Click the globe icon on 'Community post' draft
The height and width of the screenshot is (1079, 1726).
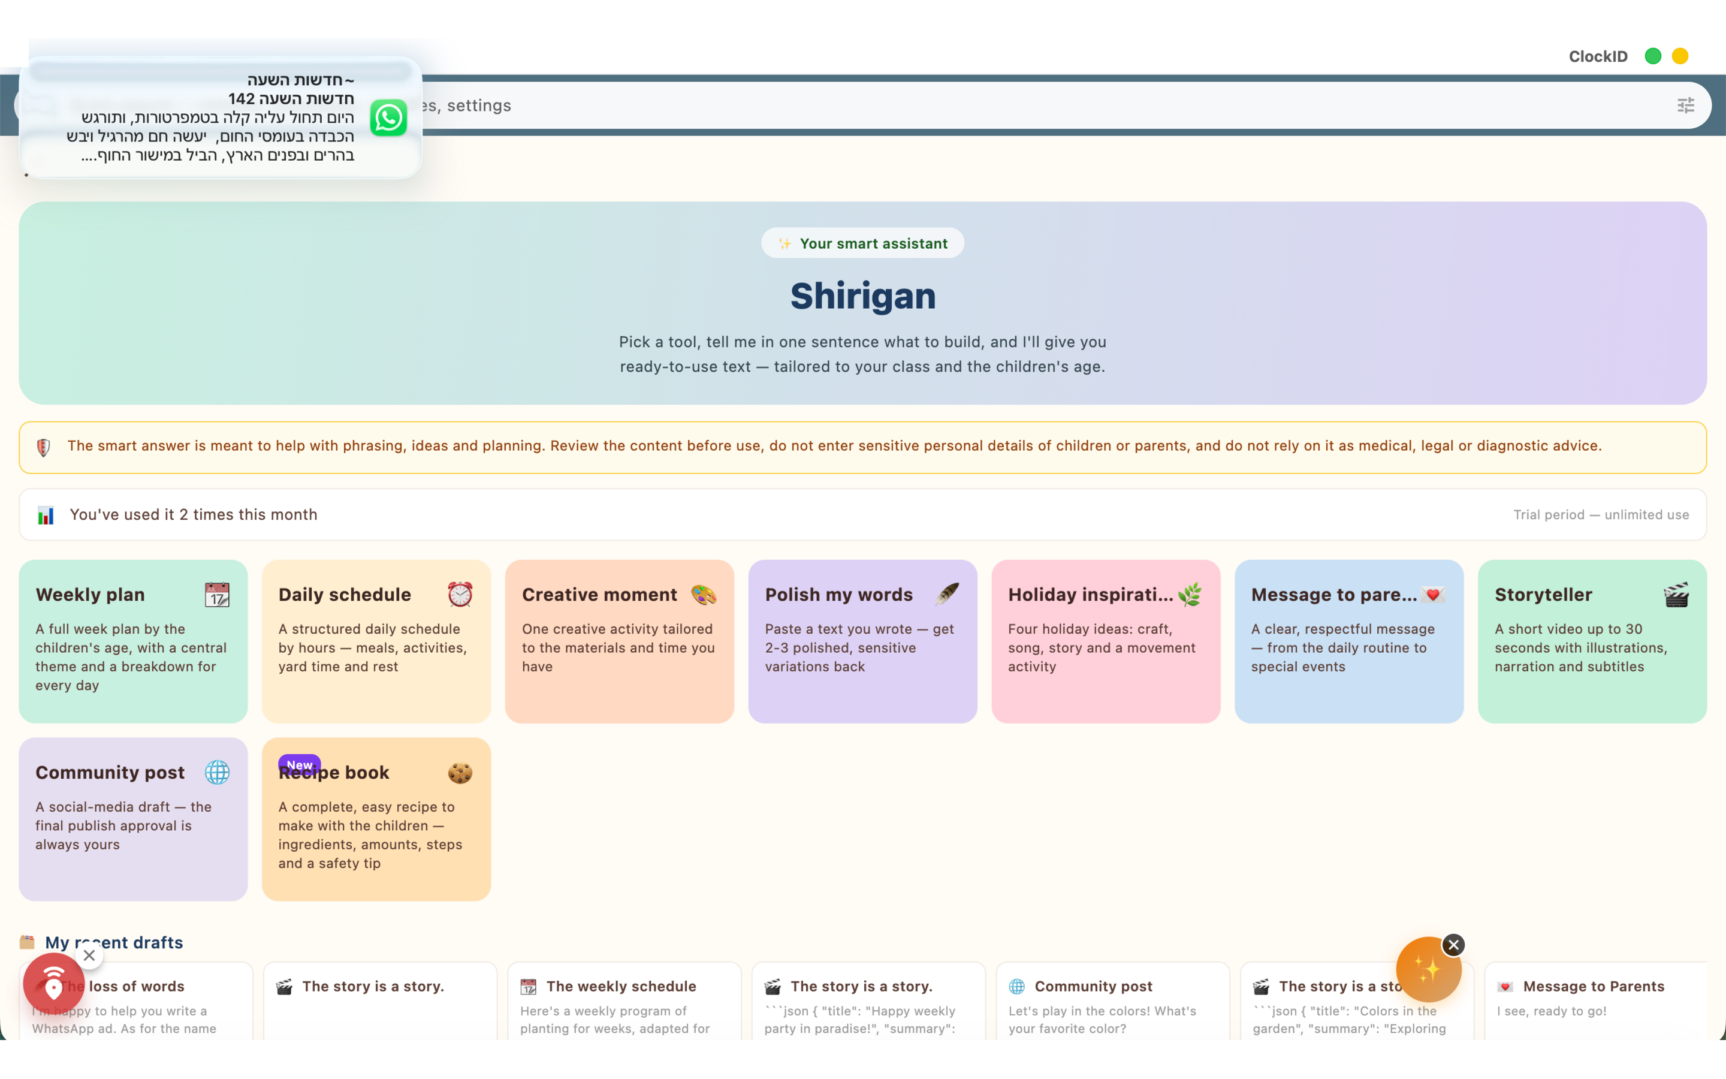1017,986
